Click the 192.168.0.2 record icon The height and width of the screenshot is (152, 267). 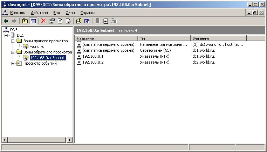(x=79, y=62)
